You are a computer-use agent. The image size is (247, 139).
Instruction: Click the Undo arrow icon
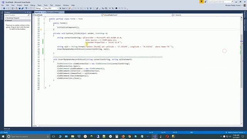coord(26,8)
